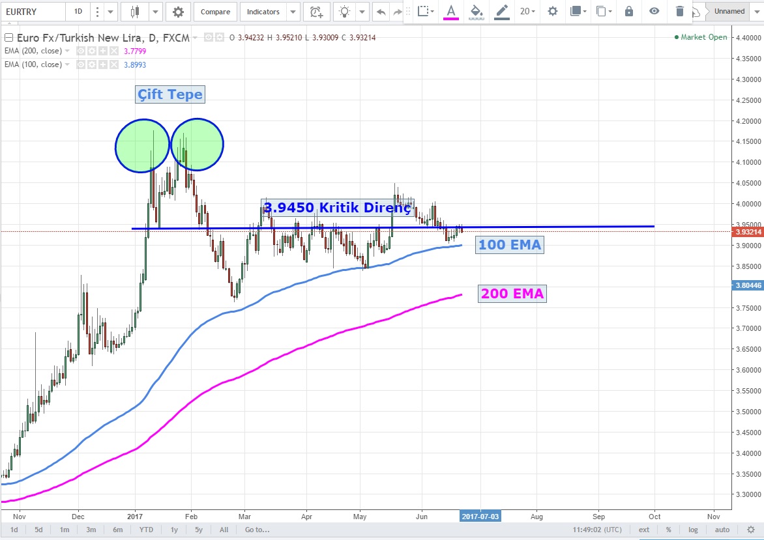Click the Go to... button
The image size is (764, 540).
[x=257, y=530]
